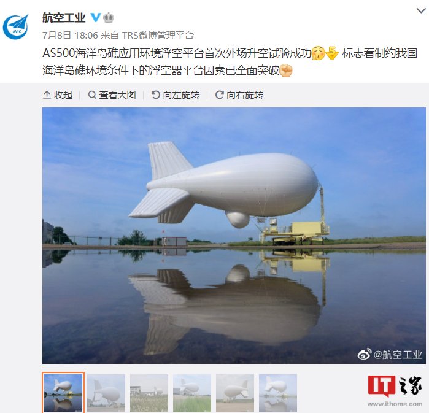429x413 pixels.
Task: Expand the post options chevron
Action: (421, 10)
